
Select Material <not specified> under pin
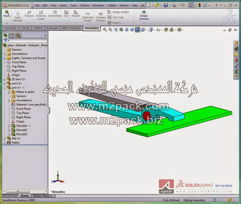click(x=29, y=105)
